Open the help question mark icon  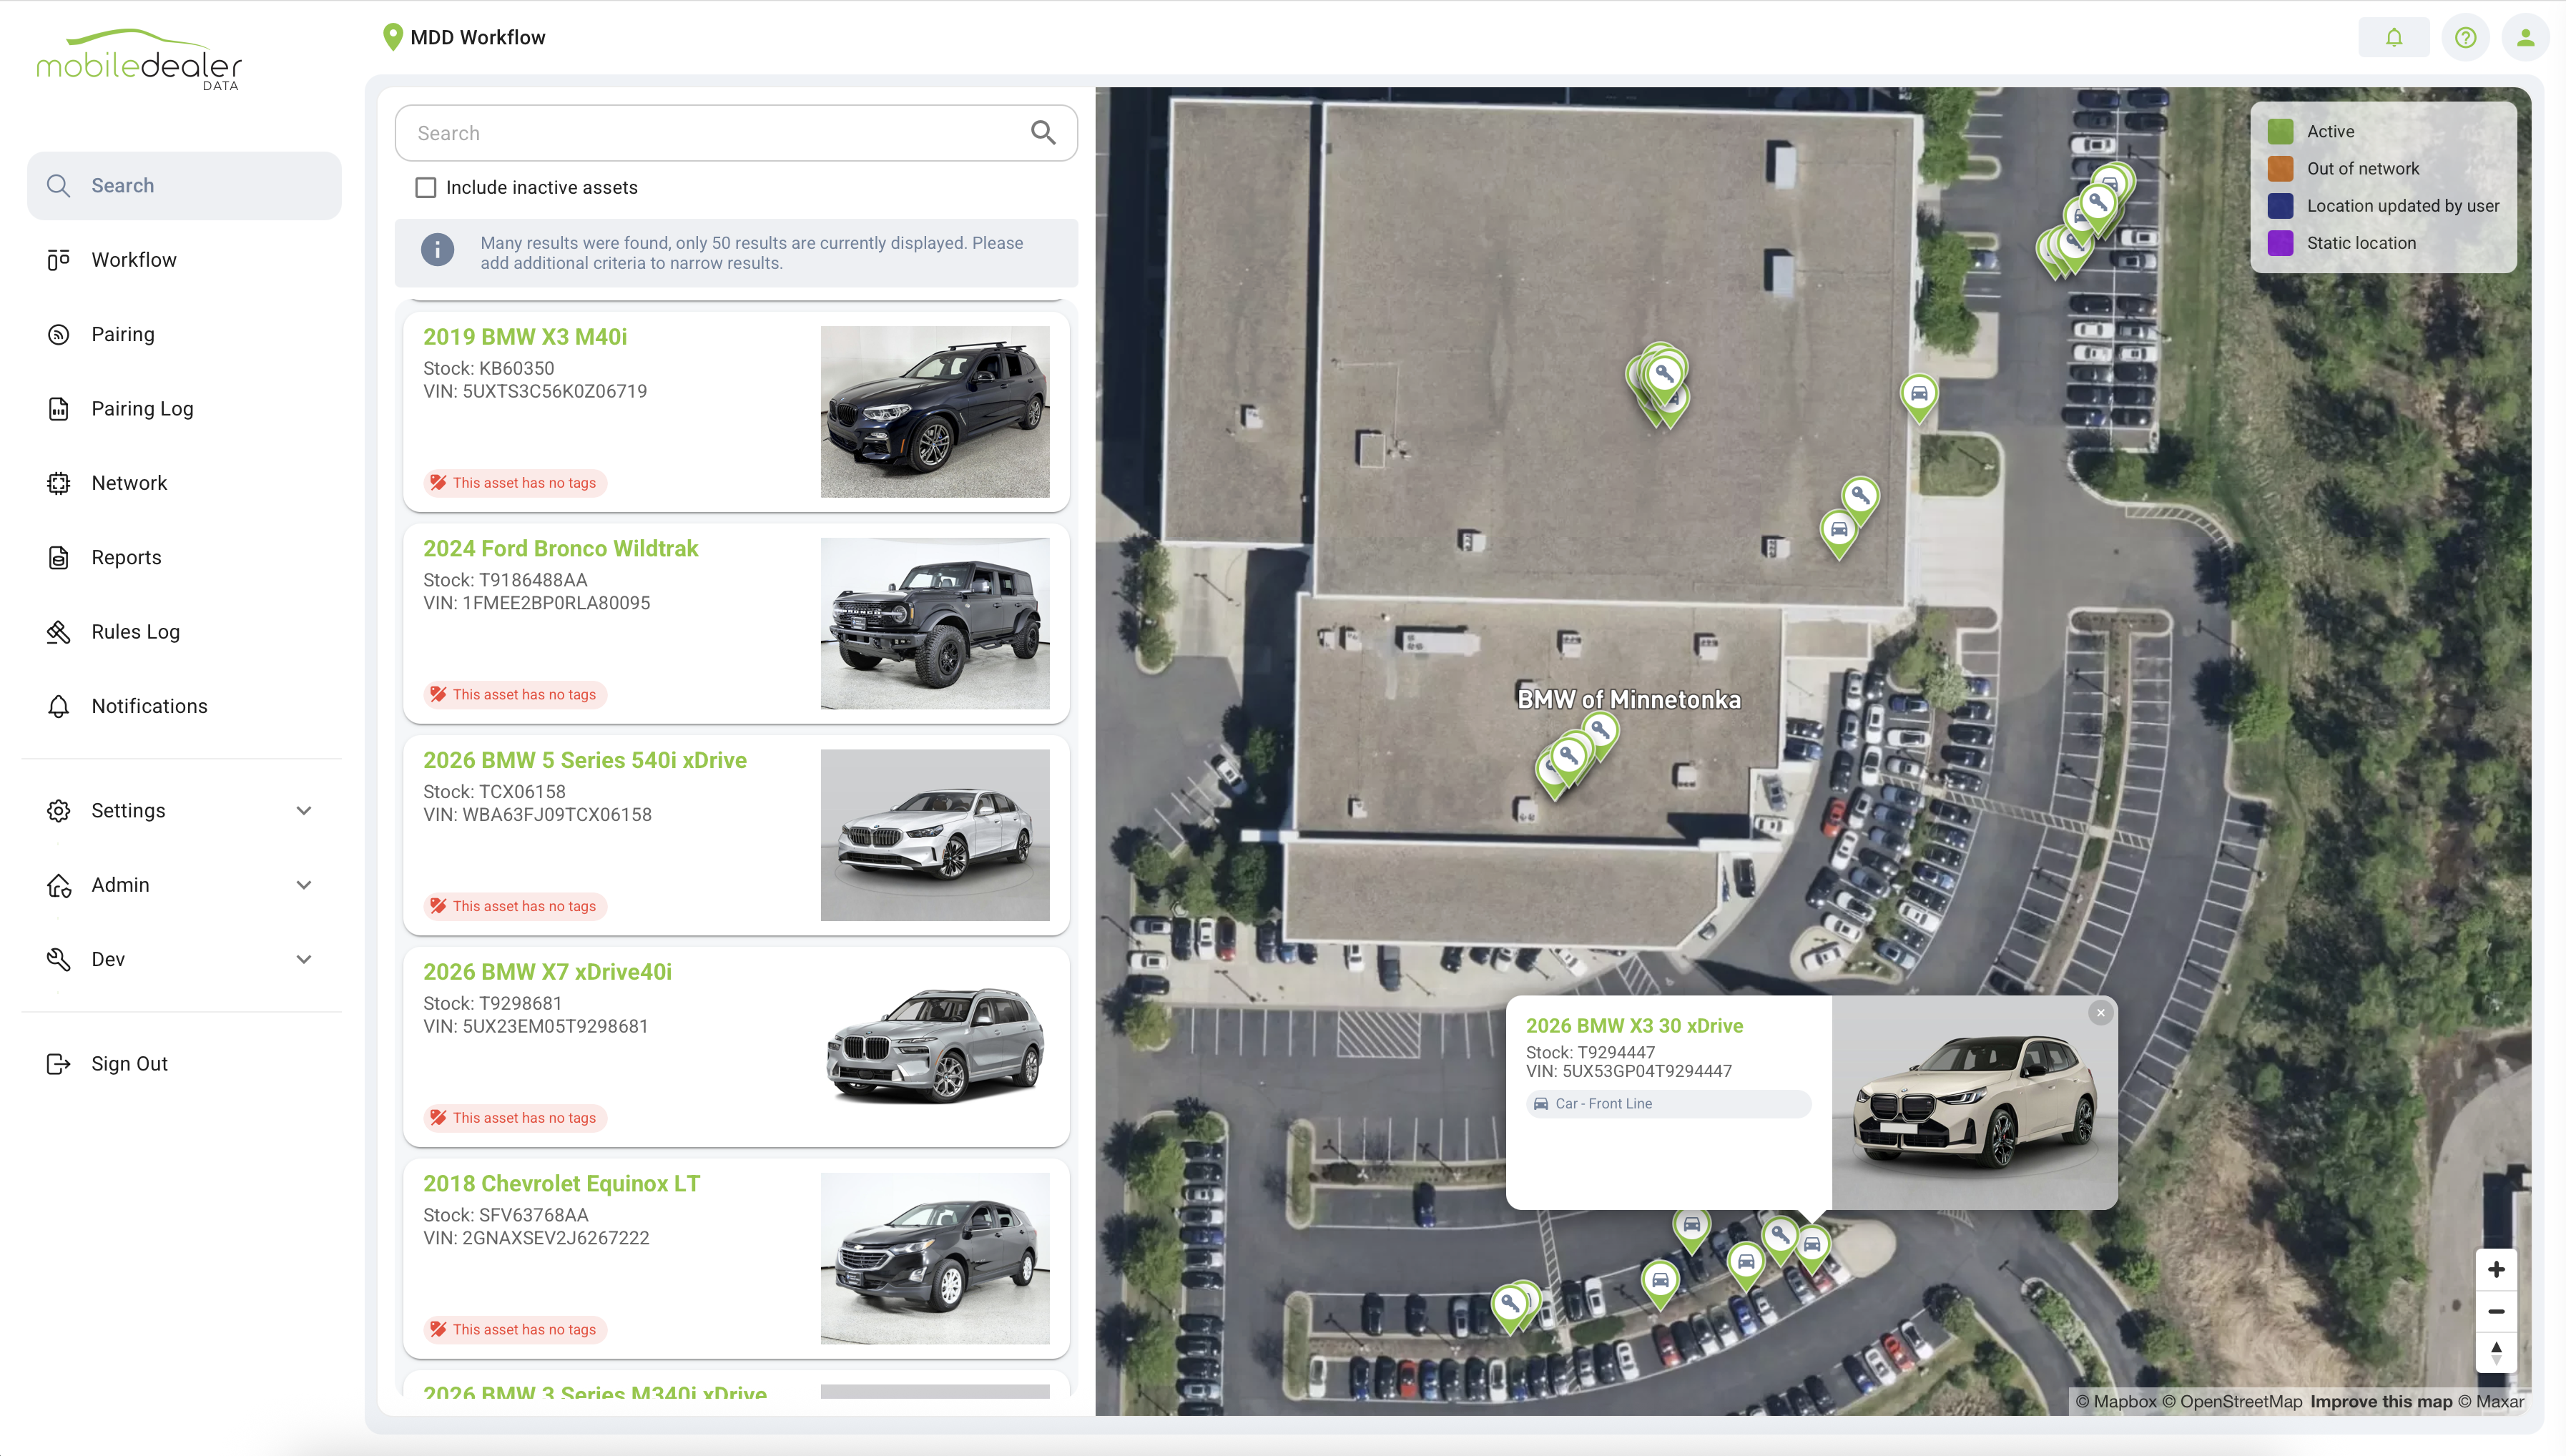click(2465, 37)
